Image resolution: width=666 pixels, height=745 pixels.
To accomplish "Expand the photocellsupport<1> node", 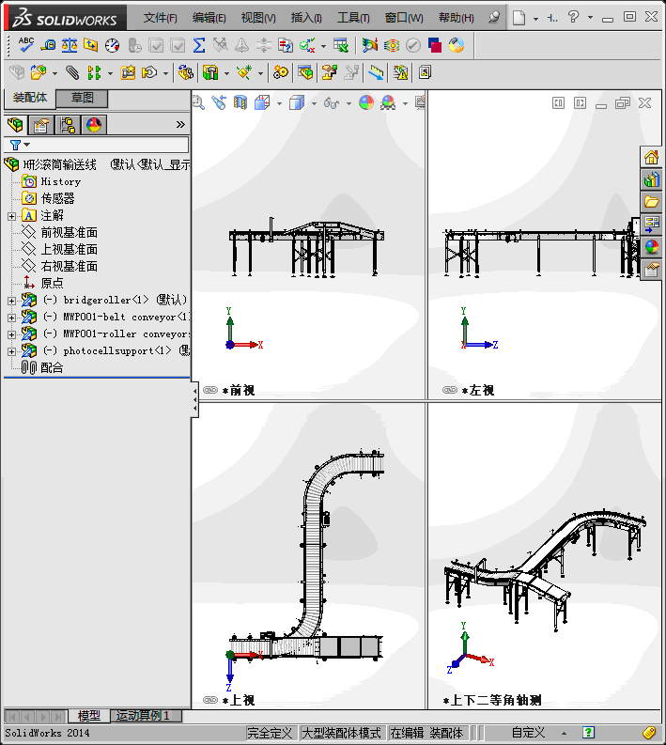I will pos(11,351).
